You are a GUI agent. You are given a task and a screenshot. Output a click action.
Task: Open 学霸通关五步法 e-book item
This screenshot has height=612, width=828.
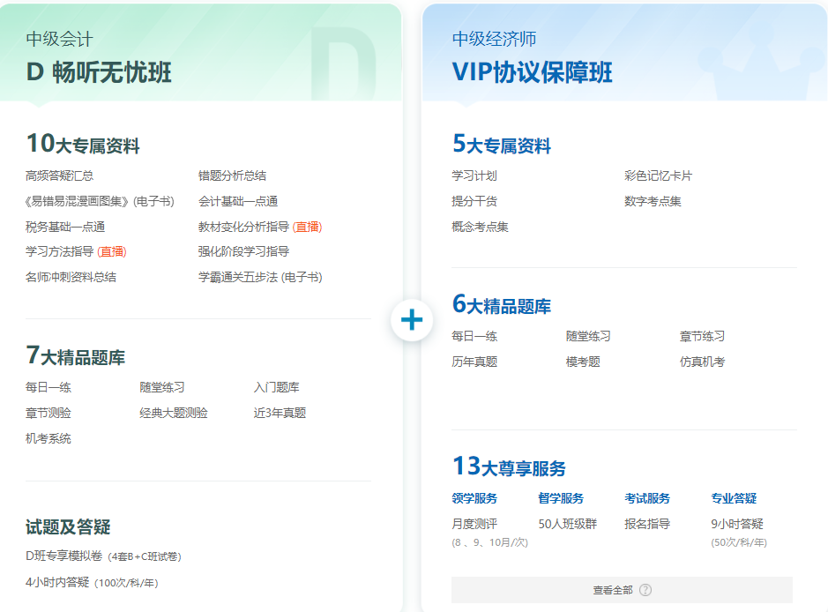pyautogui.click(x=259, y=277)
